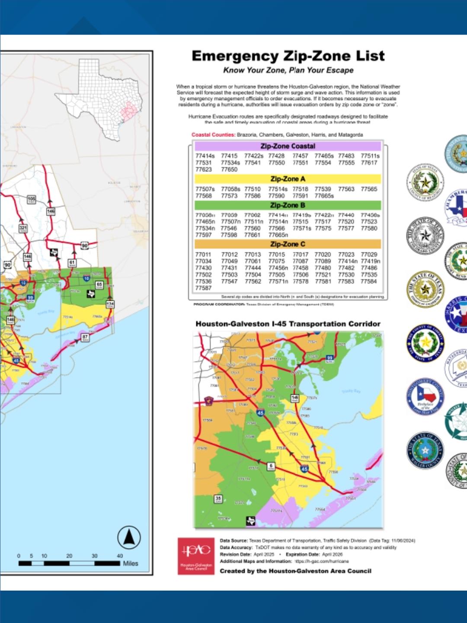Viewport: 467px width, 623px height.
Task: Click the 'Created by the Houston-Galveston Area Council' text
Action: tap(295, 571)
